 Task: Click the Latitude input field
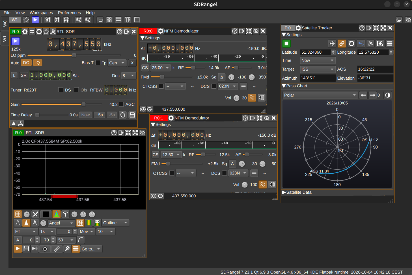pyautogui.click(x=318, y=52)
